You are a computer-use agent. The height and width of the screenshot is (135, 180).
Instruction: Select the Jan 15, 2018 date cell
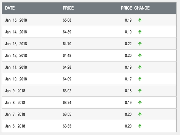tap(16, 20)
